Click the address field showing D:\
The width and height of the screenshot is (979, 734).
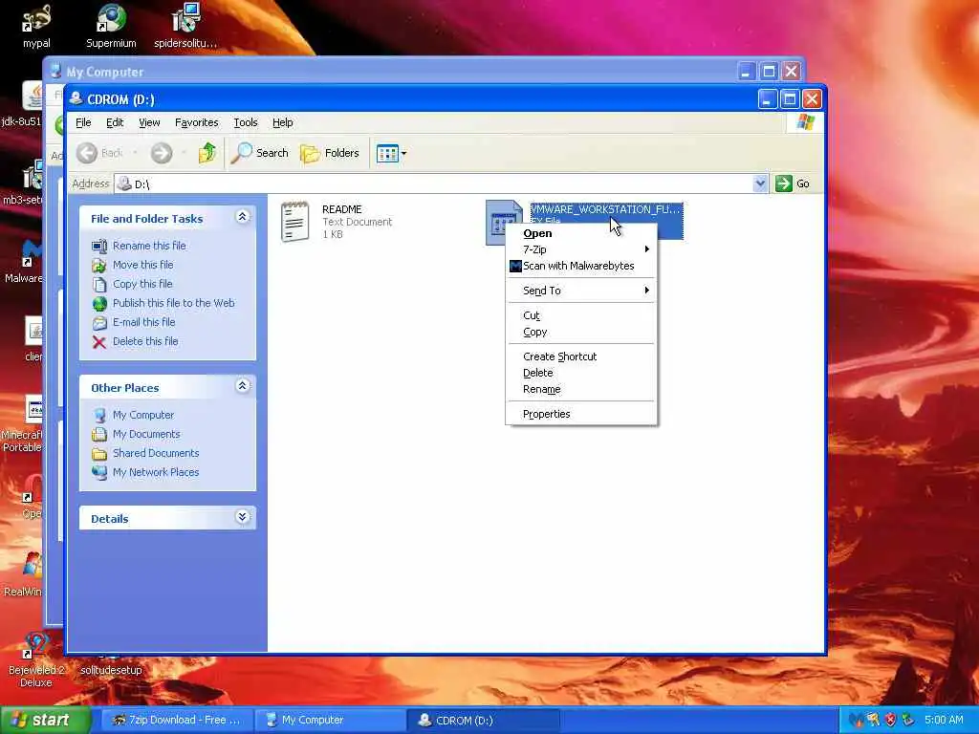(434, 183)
